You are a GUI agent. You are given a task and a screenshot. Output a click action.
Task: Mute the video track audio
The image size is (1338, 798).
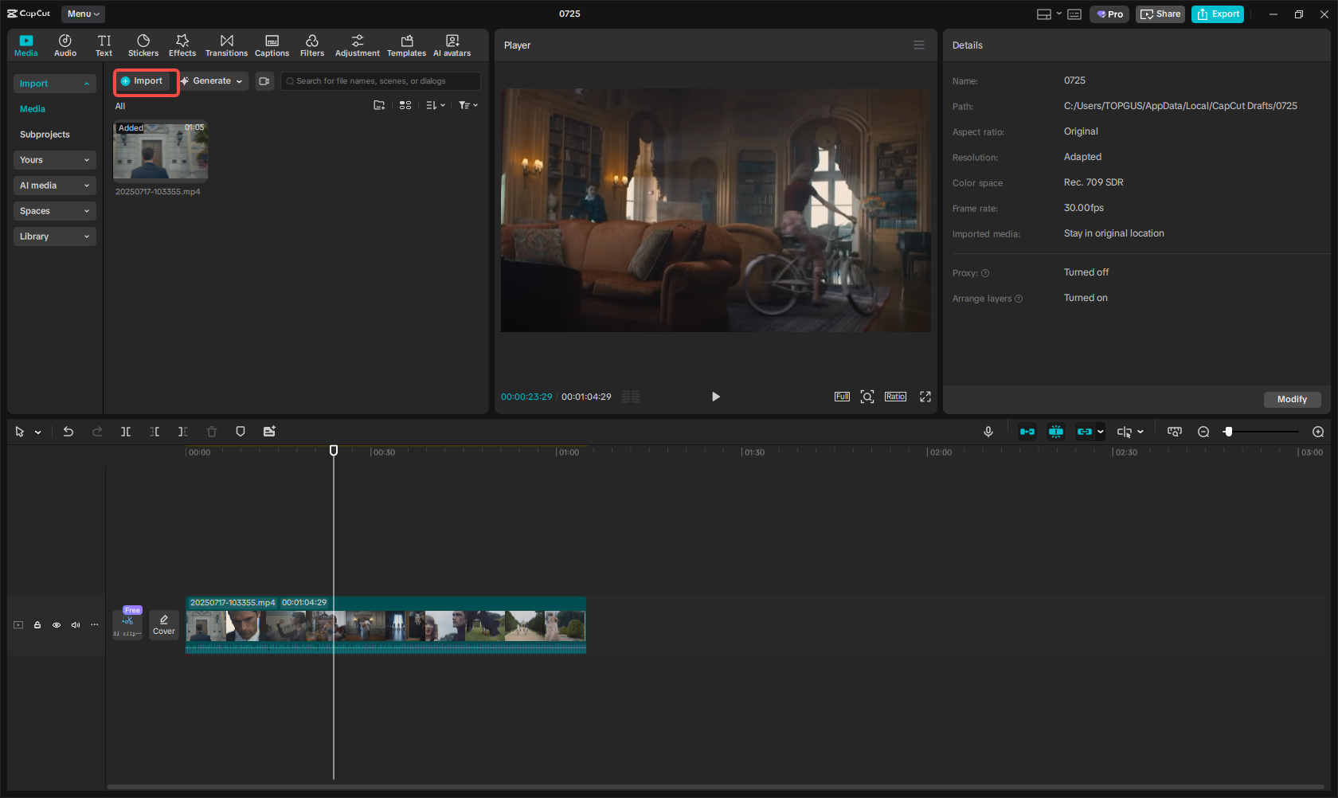click(x=76, y=625)
